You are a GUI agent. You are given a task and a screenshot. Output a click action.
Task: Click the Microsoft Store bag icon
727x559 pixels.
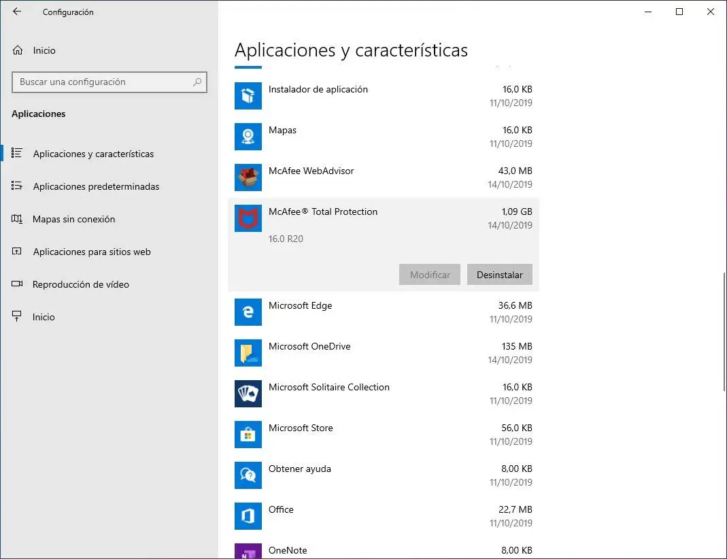[248, 435]
